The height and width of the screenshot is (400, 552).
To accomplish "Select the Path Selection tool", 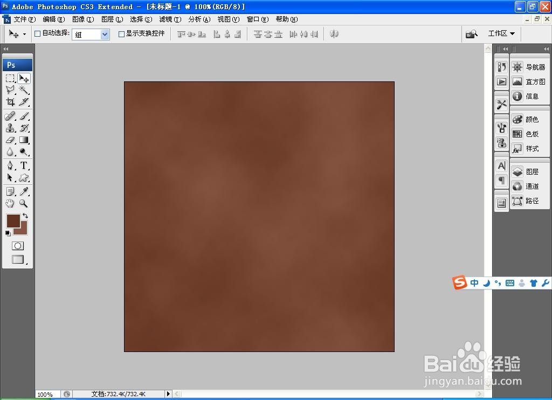I will tap(10, 177).
